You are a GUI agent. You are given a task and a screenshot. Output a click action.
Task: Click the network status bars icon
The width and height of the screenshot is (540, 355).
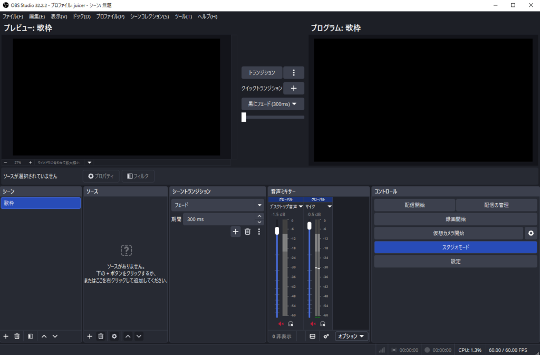point(382,350)
